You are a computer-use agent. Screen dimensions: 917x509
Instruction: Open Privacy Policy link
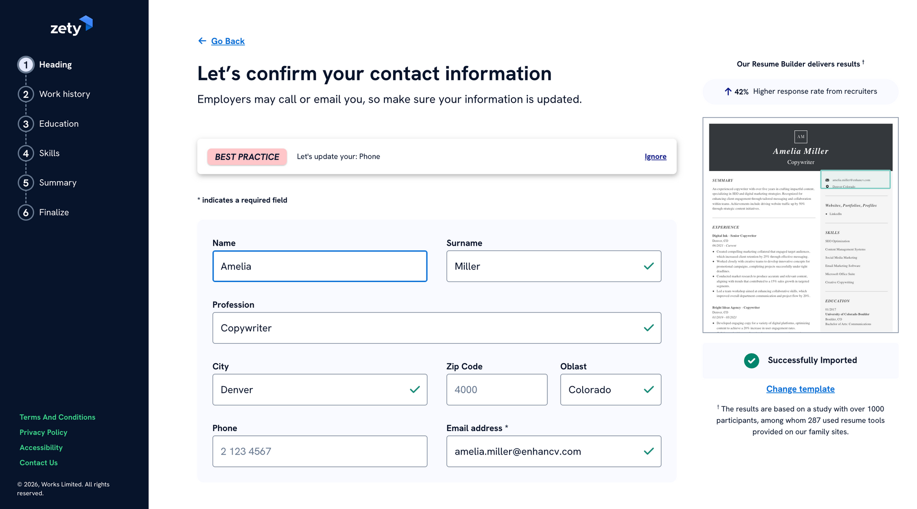pyautogui.click(x=43, y=433)
